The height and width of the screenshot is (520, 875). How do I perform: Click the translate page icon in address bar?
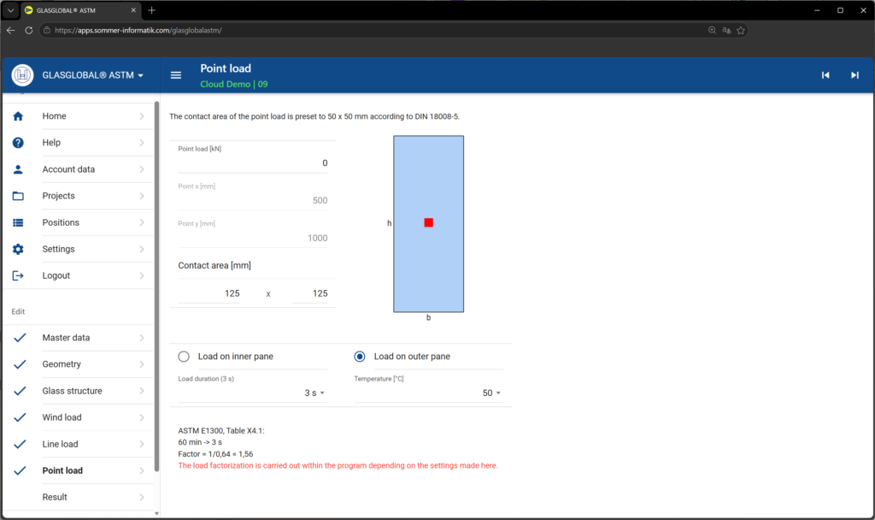(x=726, y=30)
